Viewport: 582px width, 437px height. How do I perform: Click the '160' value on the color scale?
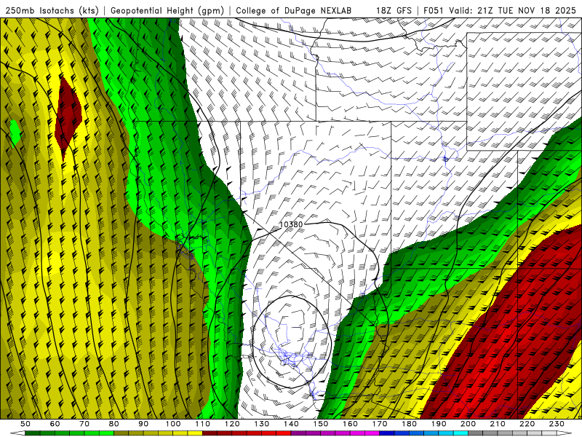350,424
